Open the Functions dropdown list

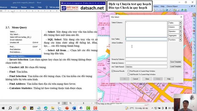(x=175, y=40)
